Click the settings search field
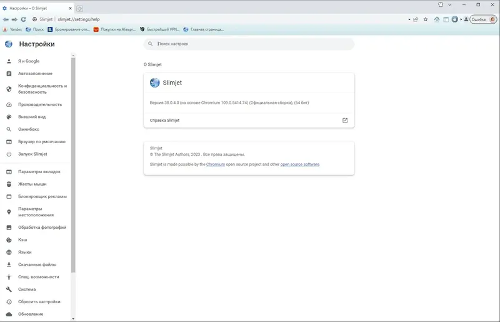The height and width of the screenshot is (322, 500). coord(249,44)
